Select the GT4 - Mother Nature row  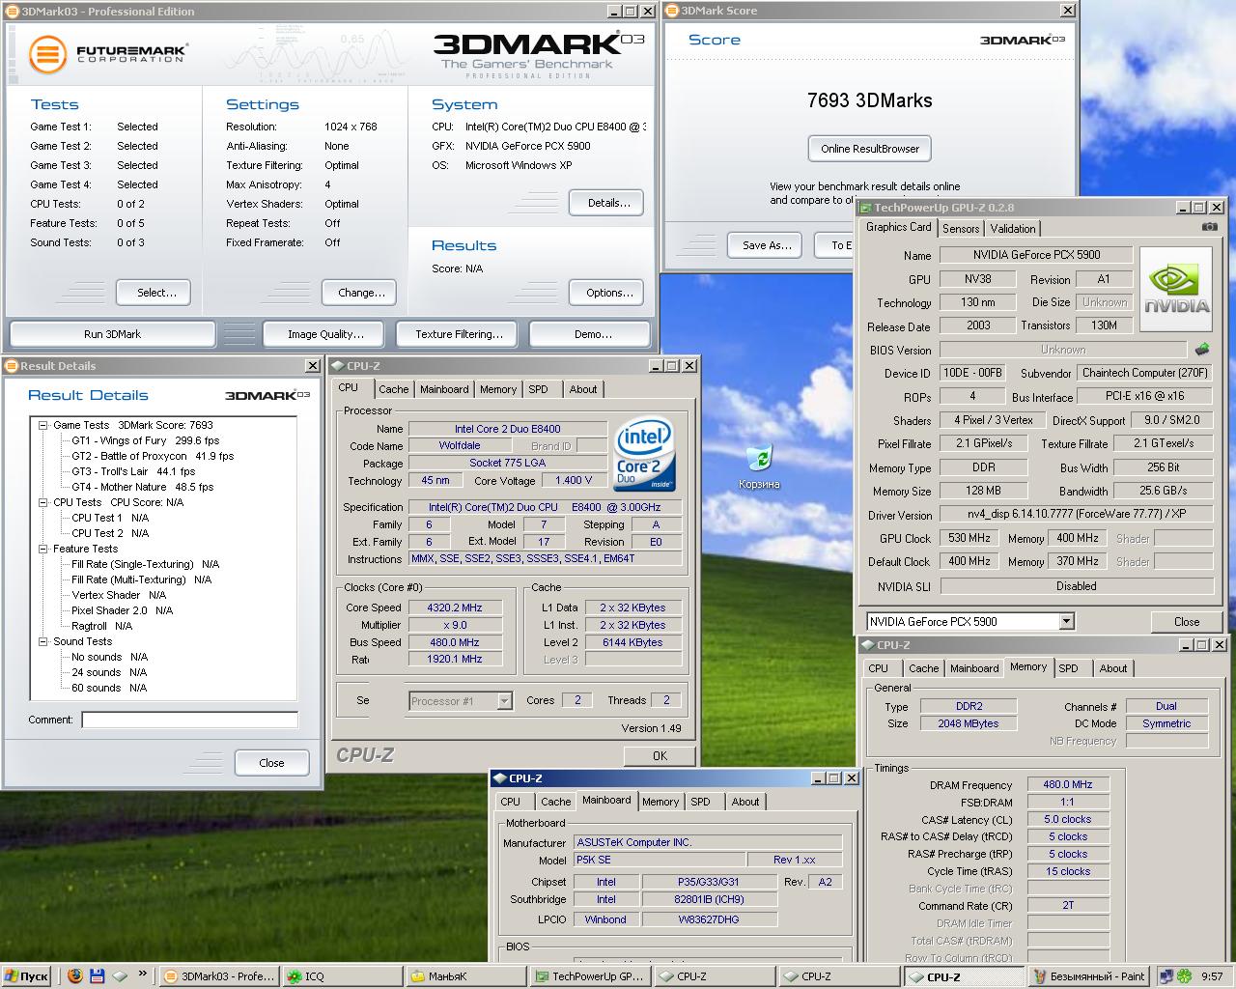[x=142, y=487]
